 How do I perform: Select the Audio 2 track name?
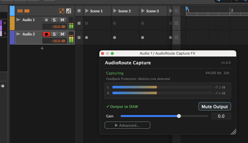pyautogui.click(x=28, y=34)
